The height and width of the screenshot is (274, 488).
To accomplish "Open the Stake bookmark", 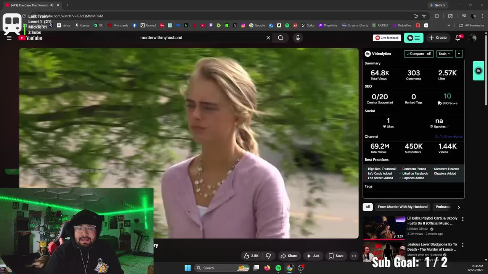I will click(x=308, y=25).
